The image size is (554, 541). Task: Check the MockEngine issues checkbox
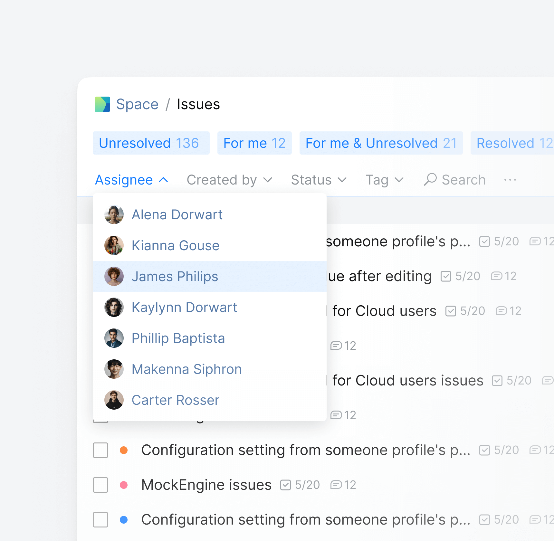pyautogui.click(x=100, y=485)
